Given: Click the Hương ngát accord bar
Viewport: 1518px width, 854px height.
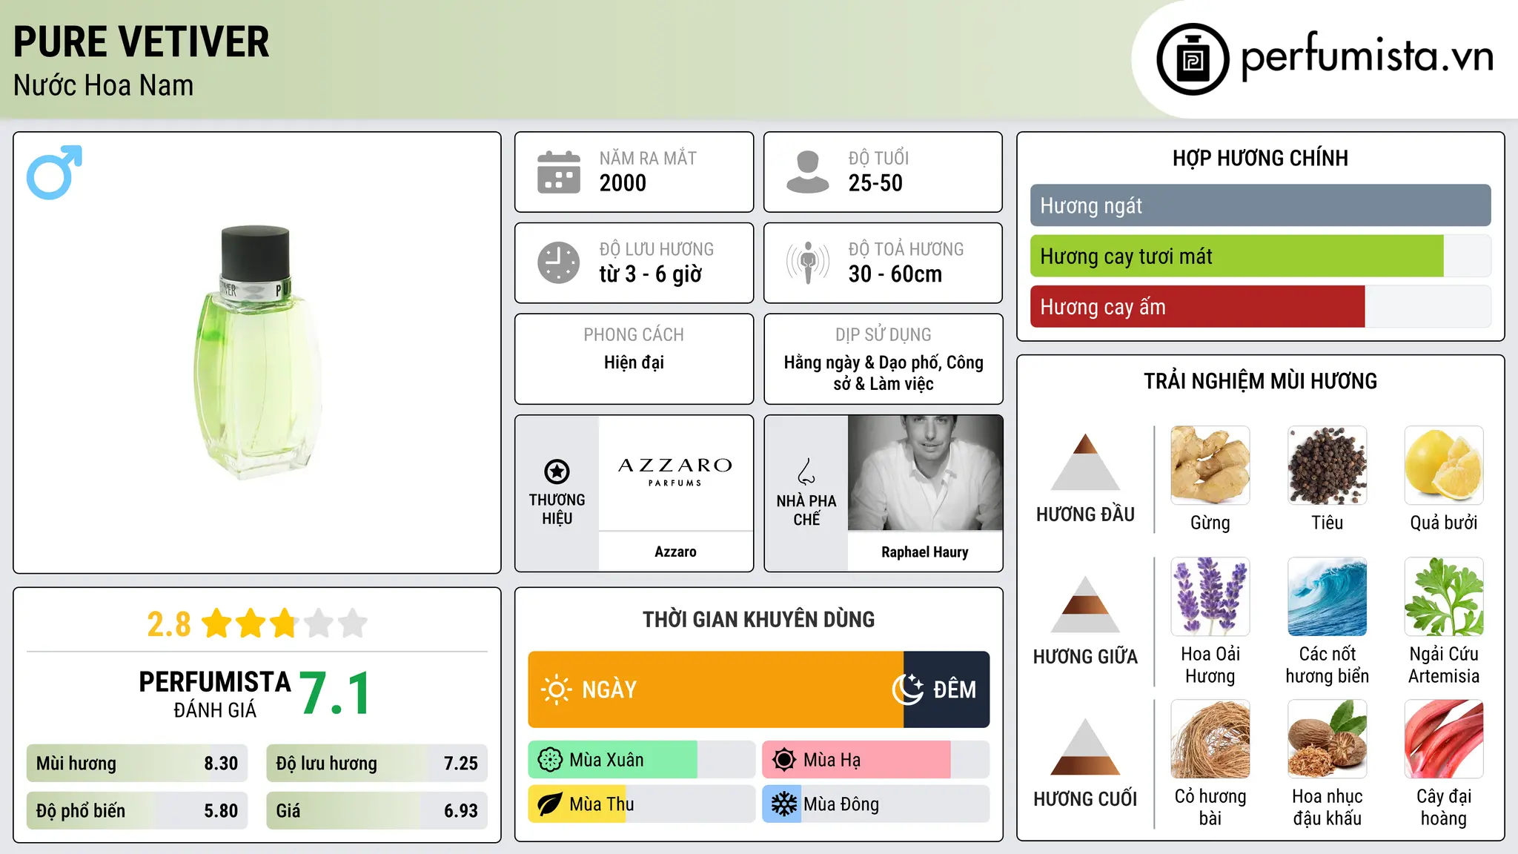Looking at the screenshot, I should [1261, 205].
